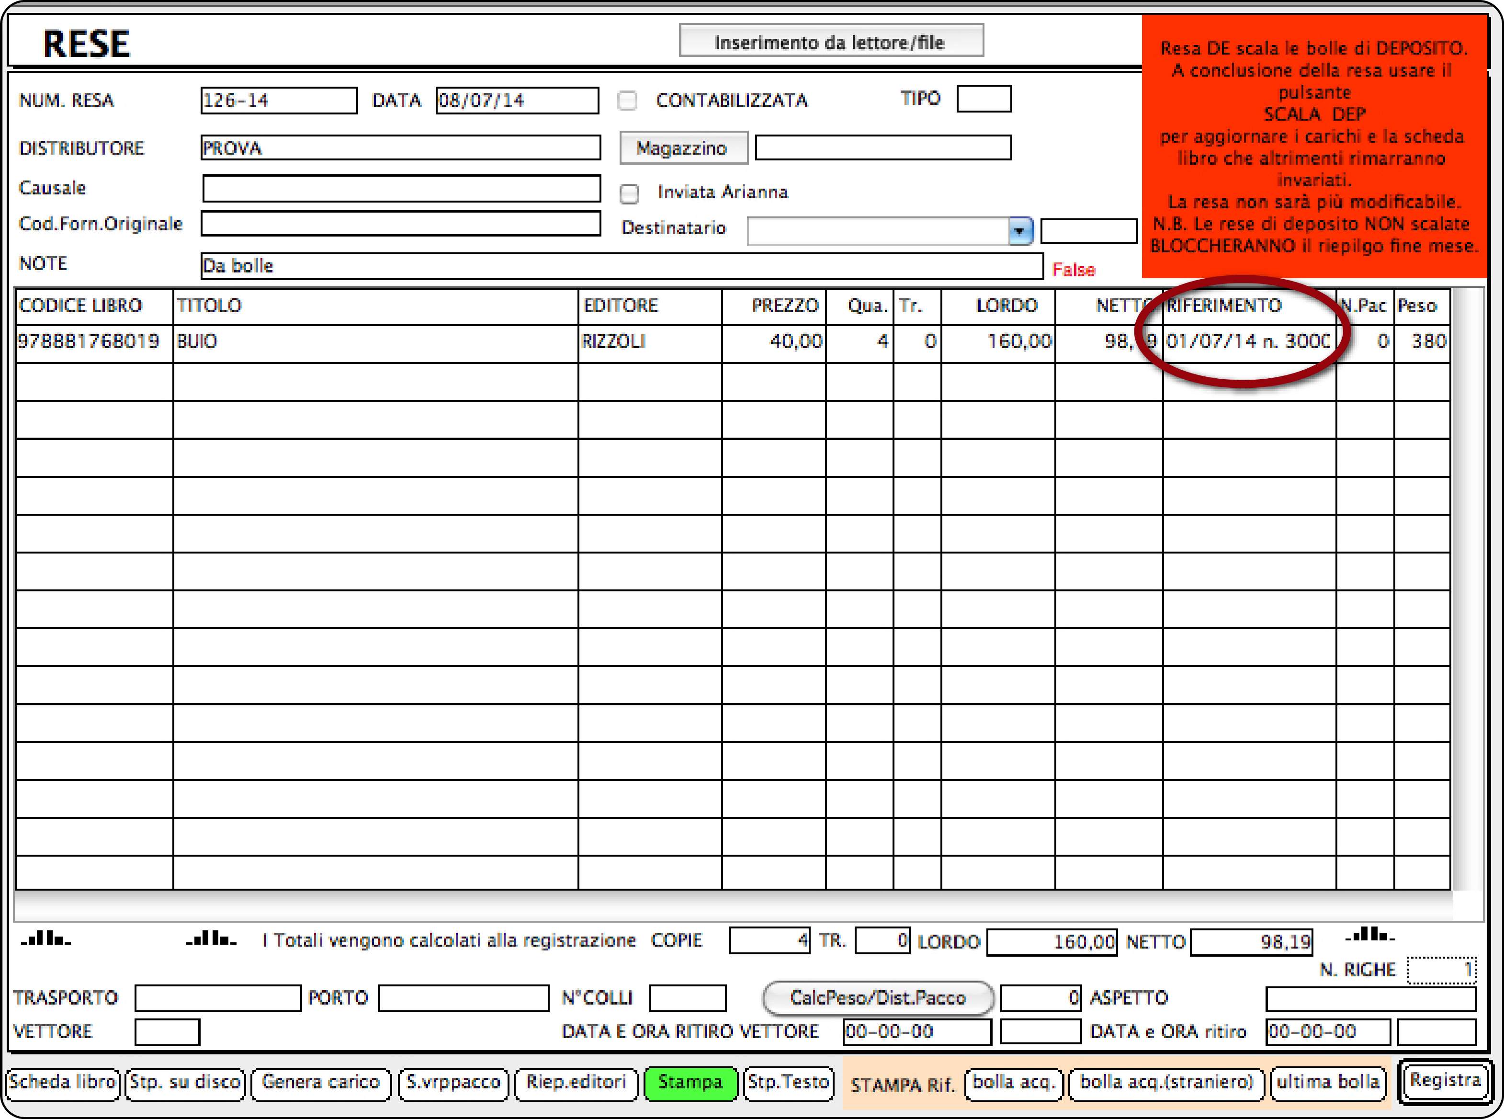This screenshot has width=1504, height=1119.
Task: Click the price cell 40,00
Action: [x=774, y=343]
